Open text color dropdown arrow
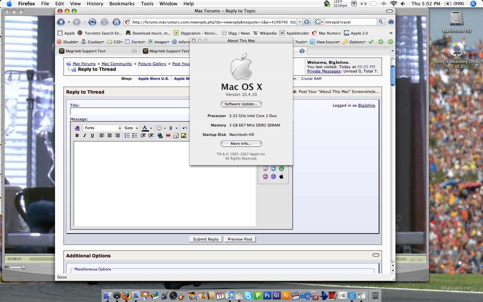This screenshot has height=302, width=483. pos(151,128)
